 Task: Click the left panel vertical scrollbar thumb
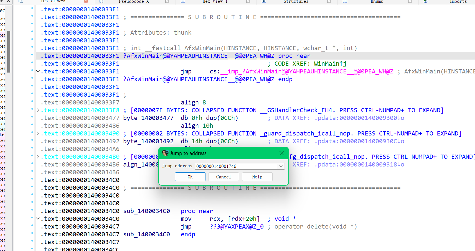(9, 52)
